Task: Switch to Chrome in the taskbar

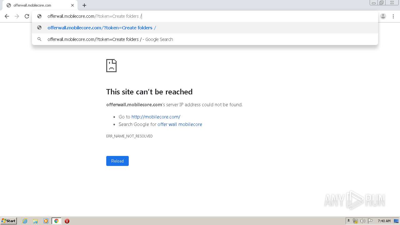Action: point(57,221)
